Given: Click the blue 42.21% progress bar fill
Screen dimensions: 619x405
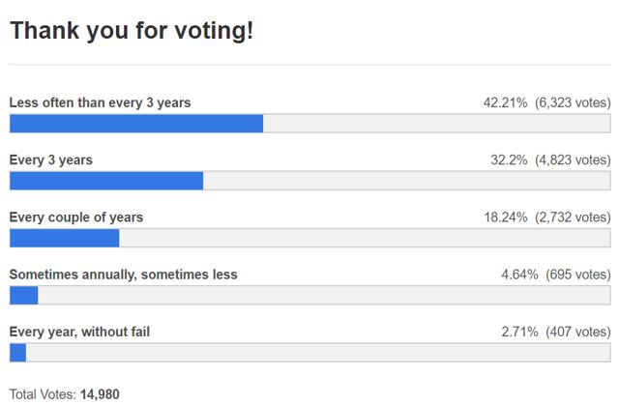Looking at the screenshot, I should 136,124.
